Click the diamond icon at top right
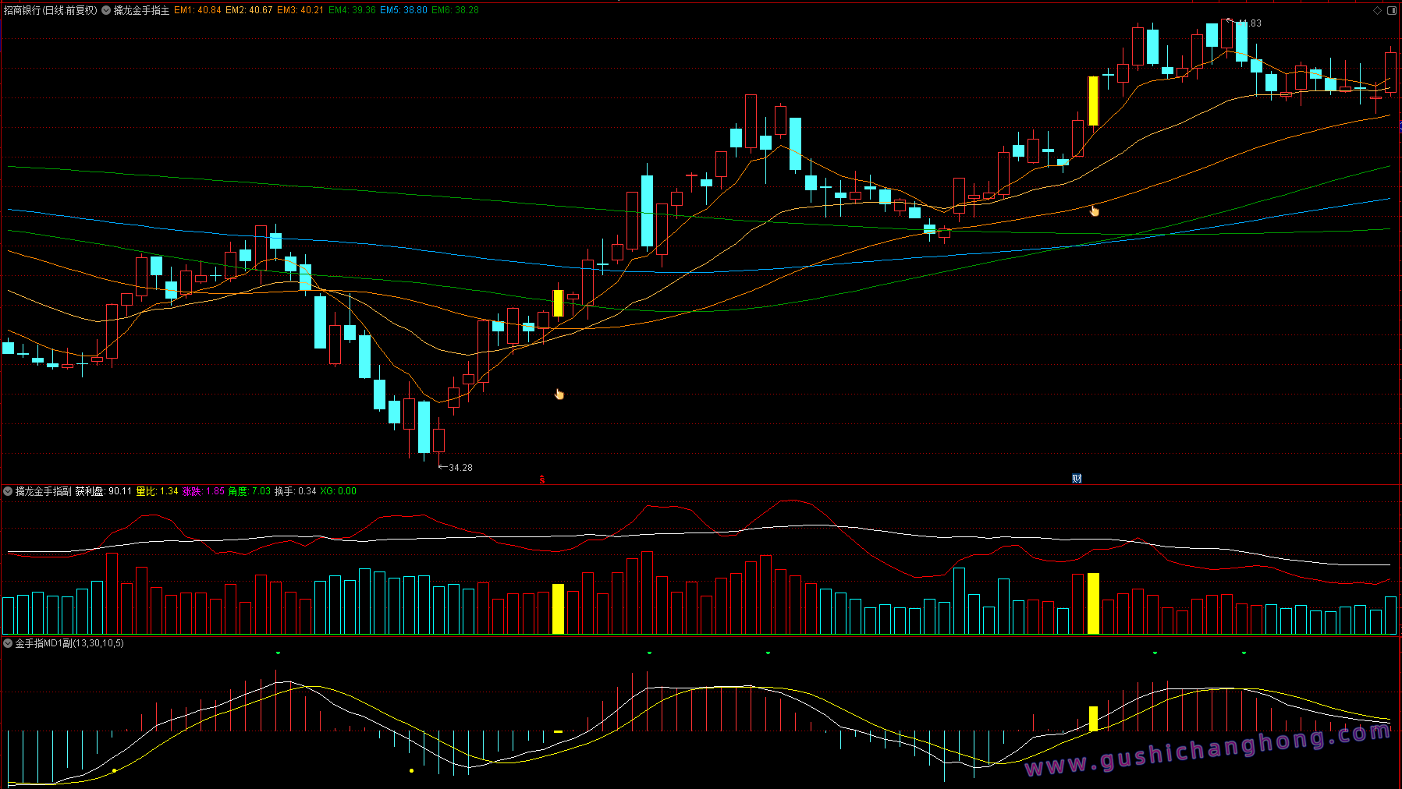 pyautogui.click(x=1377, y=10)
